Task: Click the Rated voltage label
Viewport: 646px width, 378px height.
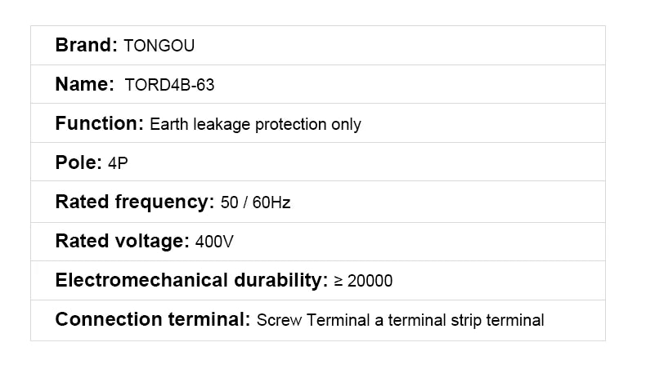Action: click(122, 242)
